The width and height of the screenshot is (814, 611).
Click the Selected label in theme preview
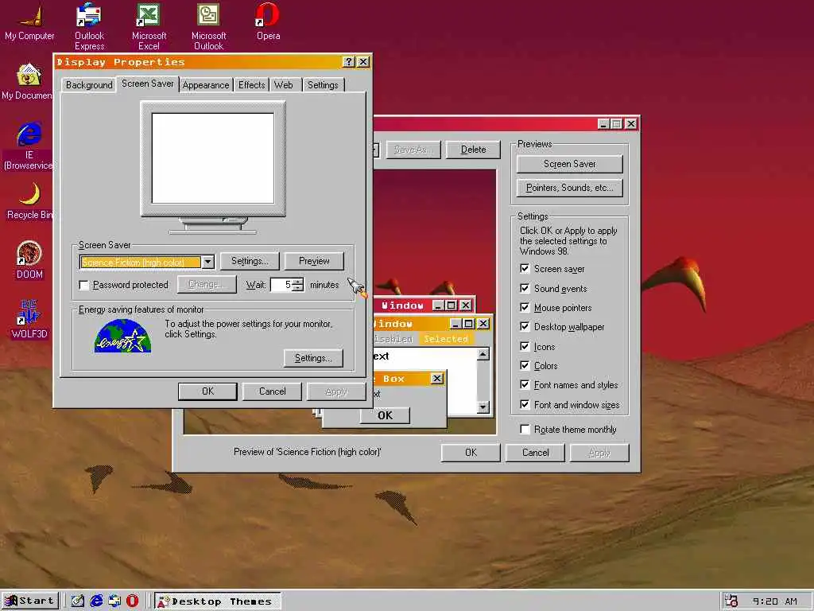point(445,339)
